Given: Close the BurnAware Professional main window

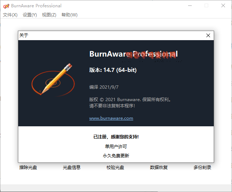Looking at the screenshot, I should (x=223, y=5).
